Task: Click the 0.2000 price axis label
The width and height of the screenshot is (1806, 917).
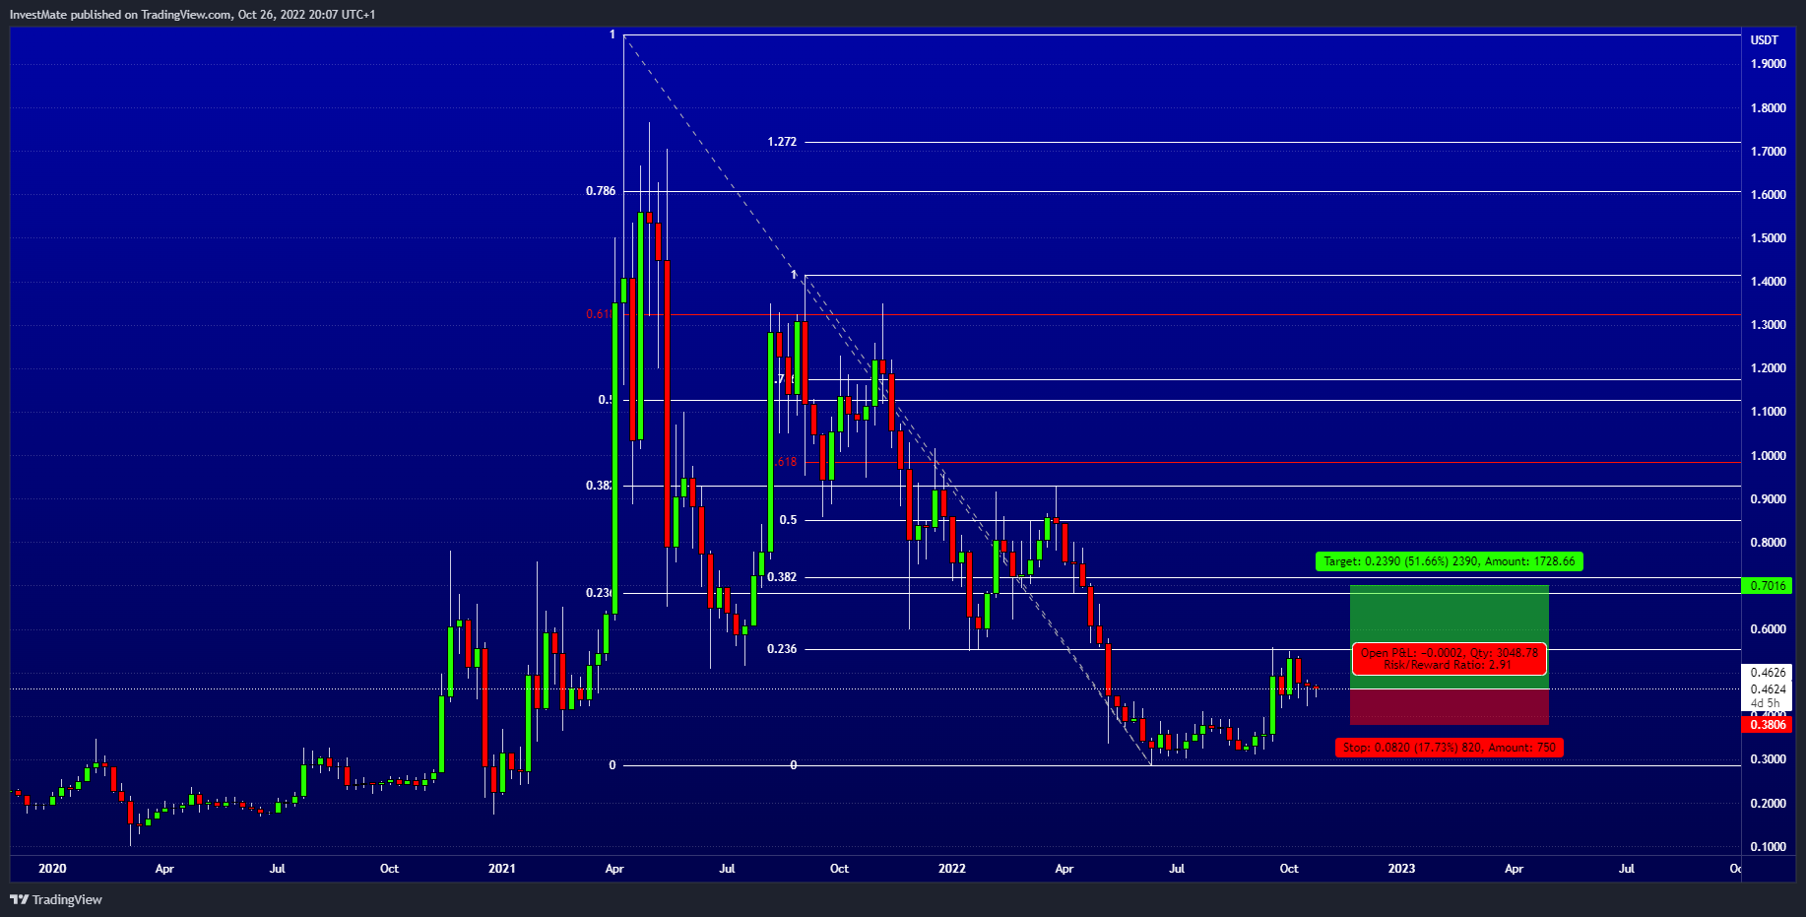Action: pos(1768,804)
